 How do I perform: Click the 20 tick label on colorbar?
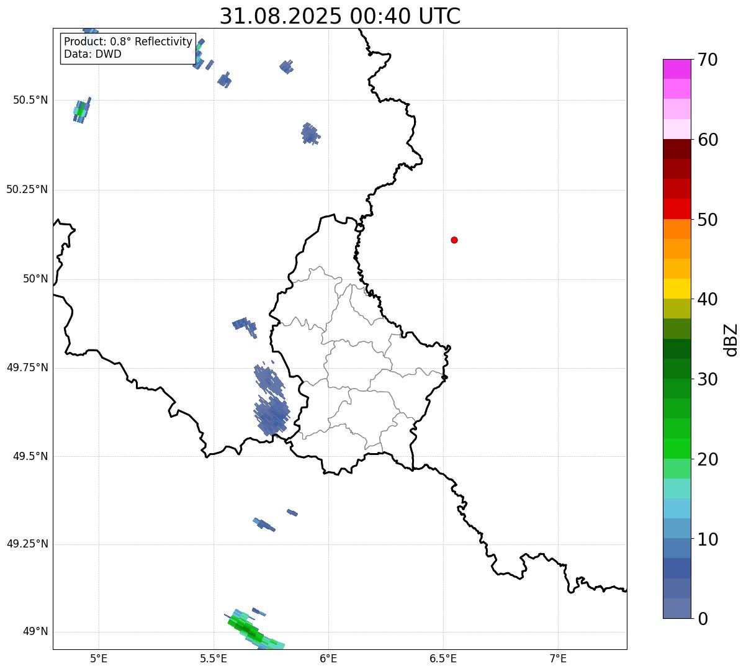(x=708, y=459)
